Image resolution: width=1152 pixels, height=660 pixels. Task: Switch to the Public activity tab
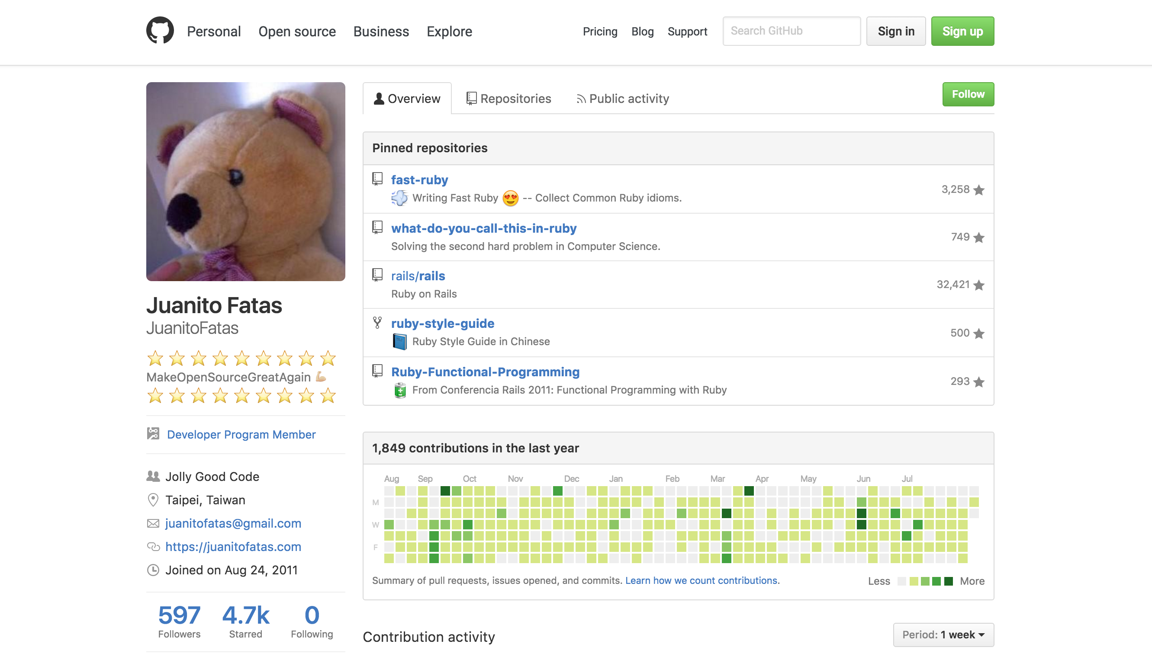[x=623, y=98]
